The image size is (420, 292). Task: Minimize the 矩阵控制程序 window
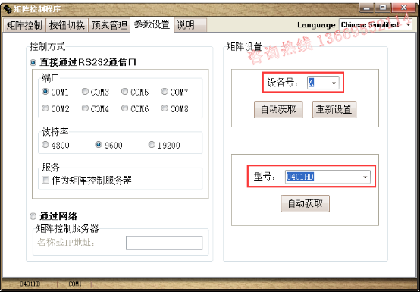(367, 8)
